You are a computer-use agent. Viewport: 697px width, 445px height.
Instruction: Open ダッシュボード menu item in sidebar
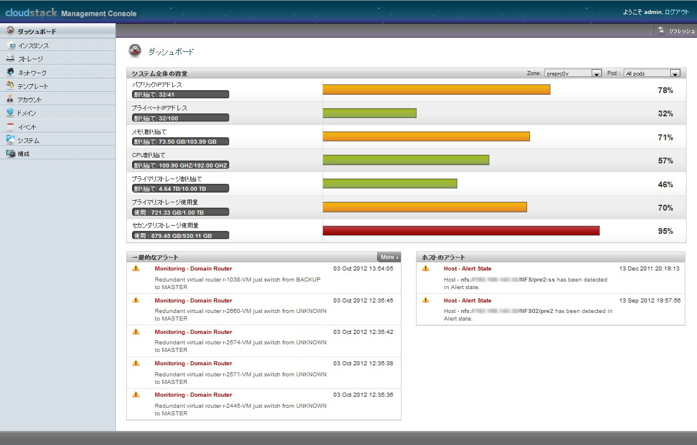(x=58, y=31)
